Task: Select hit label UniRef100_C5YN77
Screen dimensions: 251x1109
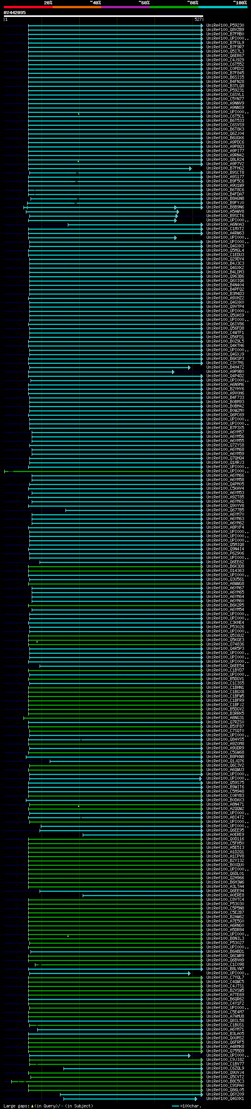Action: (x=225, y=99)
